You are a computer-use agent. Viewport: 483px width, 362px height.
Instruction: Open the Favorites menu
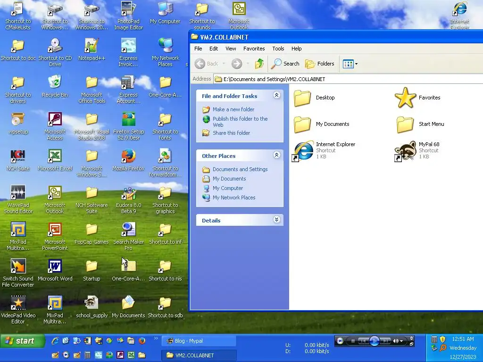(x=254, y=49)
